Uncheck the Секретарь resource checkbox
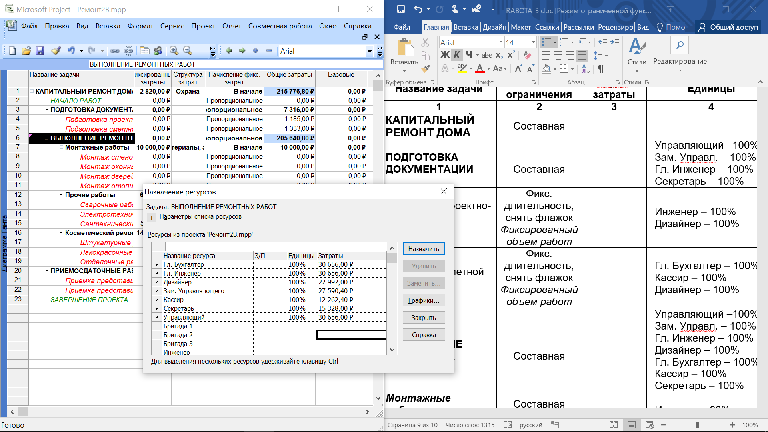Viewport: 768px width, 432px height. tap(157, 308)
